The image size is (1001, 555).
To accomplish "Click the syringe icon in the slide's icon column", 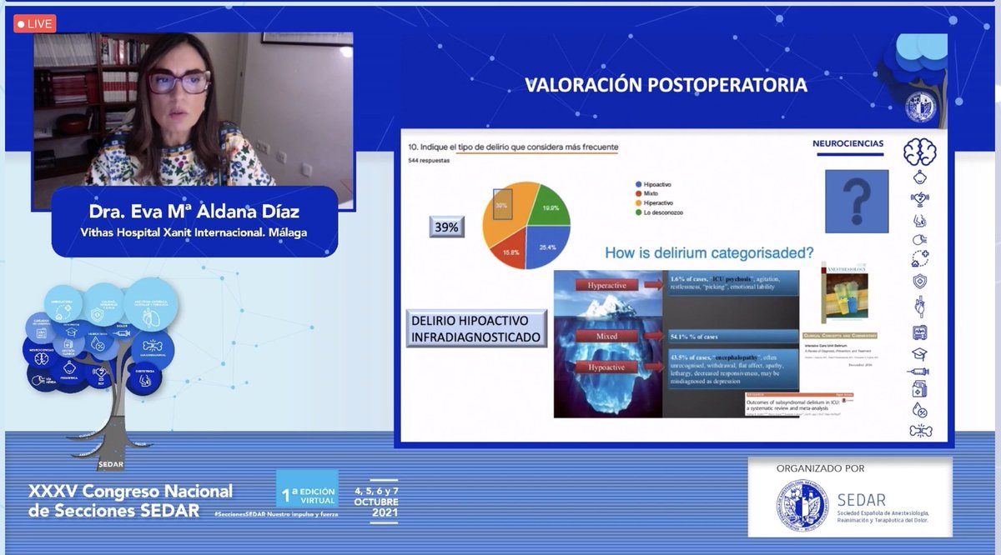I will coord(920,372).
